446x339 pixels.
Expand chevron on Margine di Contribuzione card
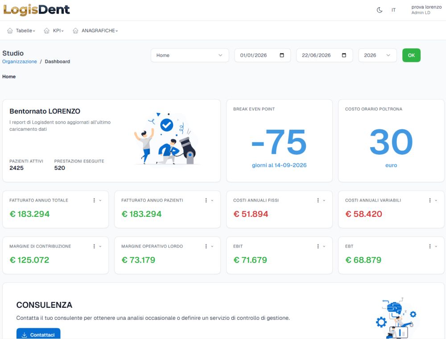[100, 247]
